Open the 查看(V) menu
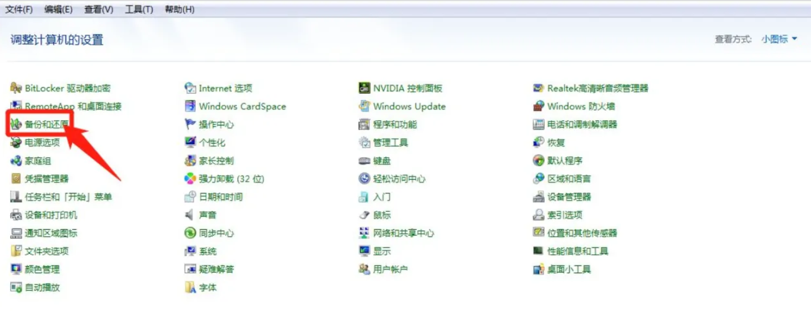This screenshot has height=311, width=811. pyautogui.click(x=99, y=9)
